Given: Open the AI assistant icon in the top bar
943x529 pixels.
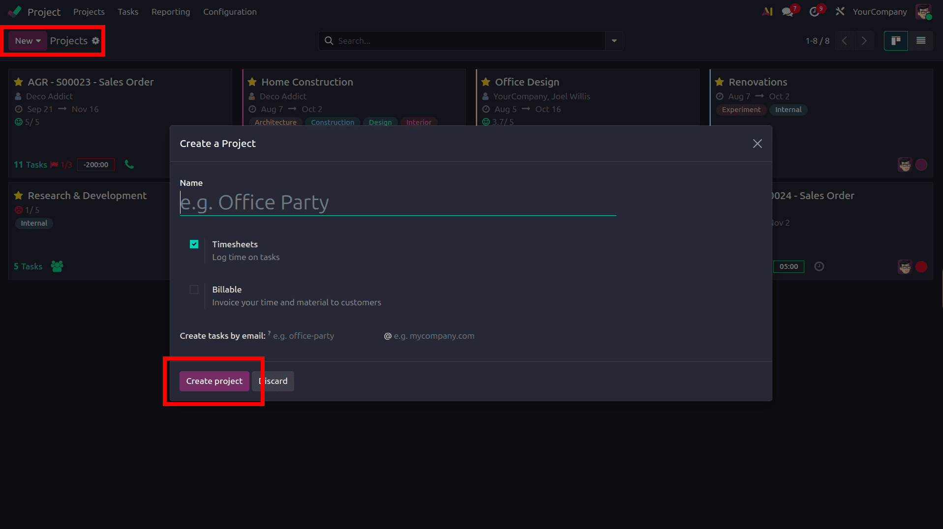Looking at the screenshot, I should pyautogui.click(x=767, y=11).
